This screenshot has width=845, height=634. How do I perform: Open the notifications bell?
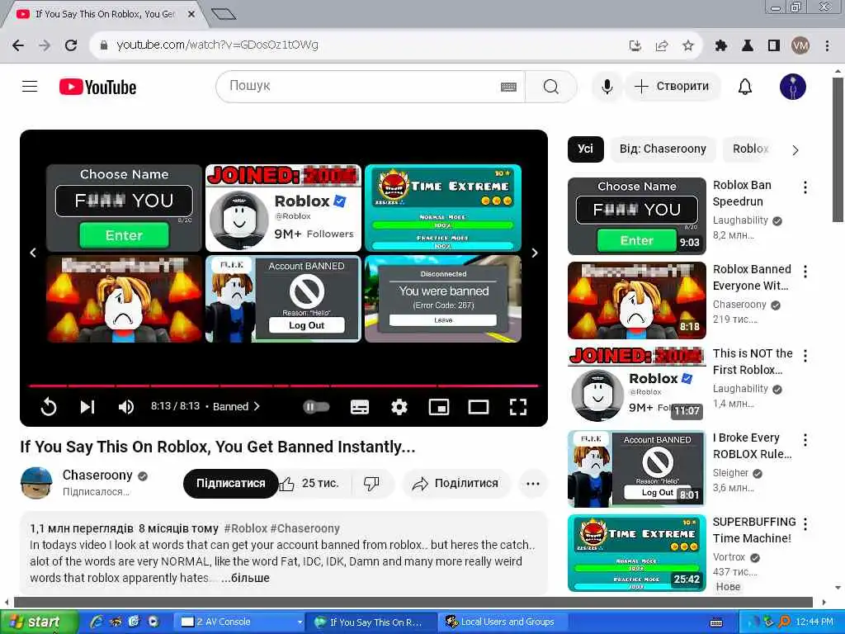pos(745,86)
